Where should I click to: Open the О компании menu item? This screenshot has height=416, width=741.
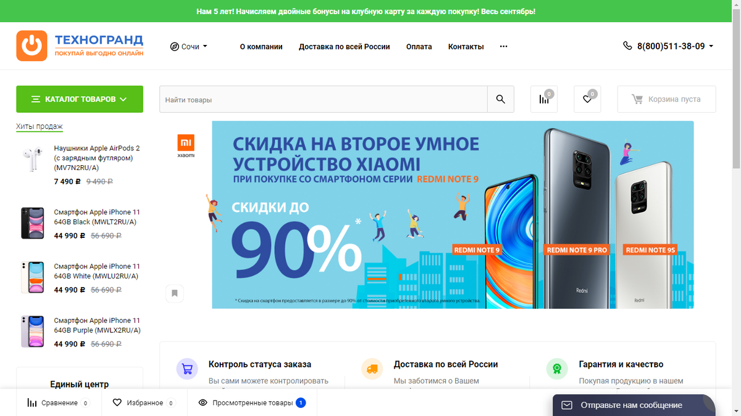point(261,46)
